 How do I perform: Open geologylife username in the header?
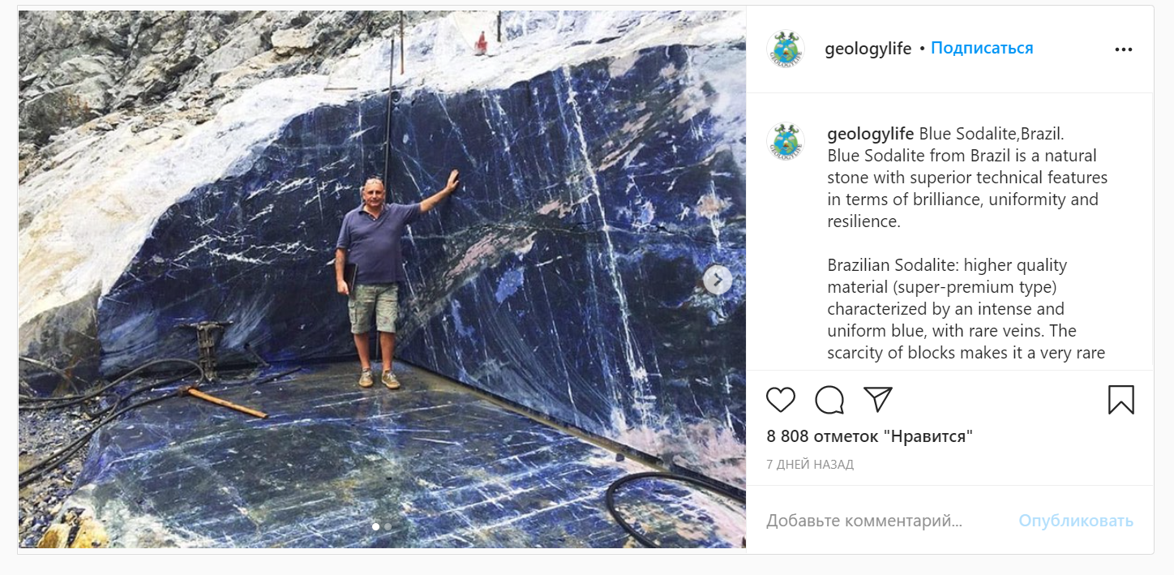[868, 49]
